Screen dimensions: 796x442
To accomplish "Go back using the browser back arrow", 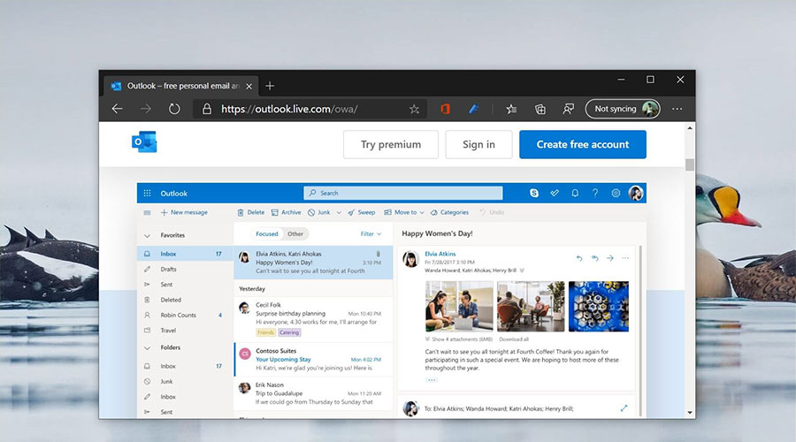I will pyautogui.click(x=118, y=109).
